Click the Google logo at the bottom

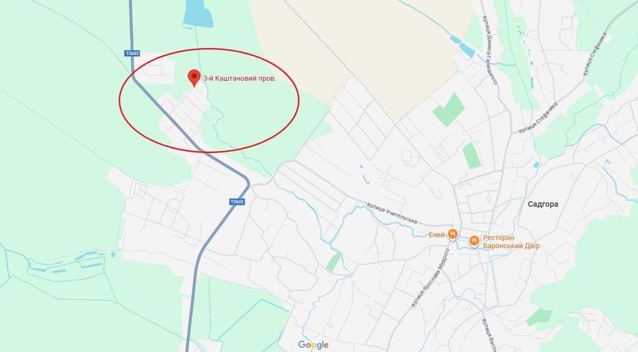pos(313,345)
